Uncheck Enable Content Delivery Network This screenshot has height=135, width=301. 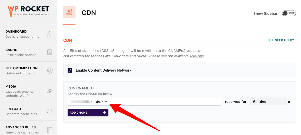70,70
